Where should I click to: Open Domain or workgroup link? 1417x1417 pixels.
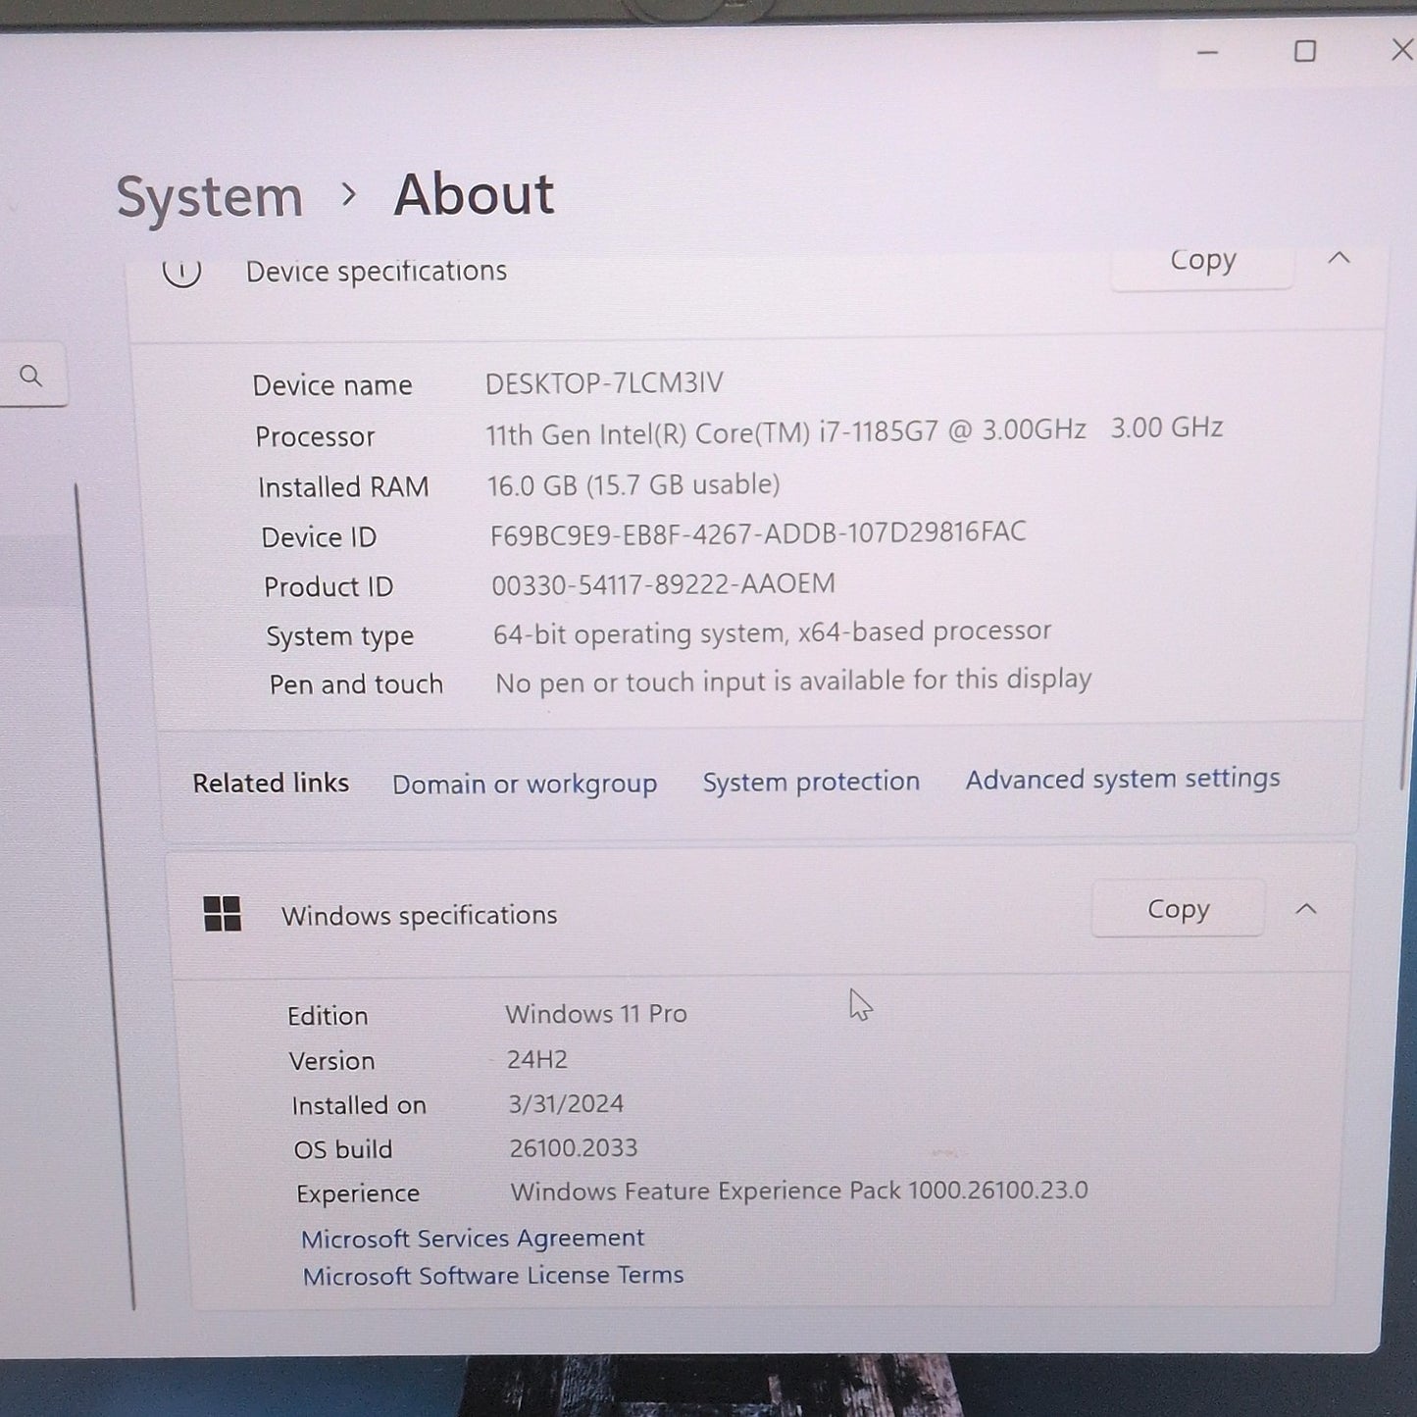[525, 784]
